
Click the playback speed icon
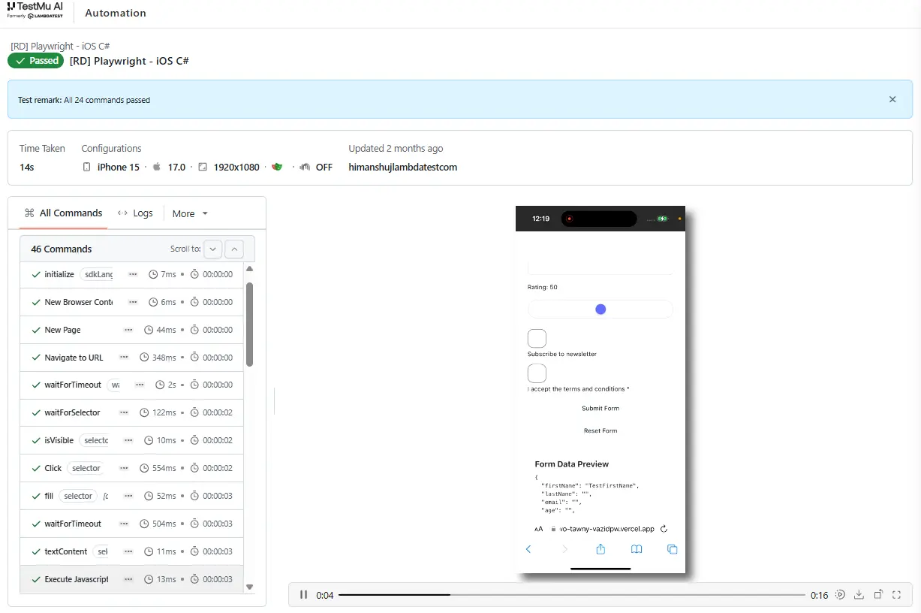[x=840, y=595]
